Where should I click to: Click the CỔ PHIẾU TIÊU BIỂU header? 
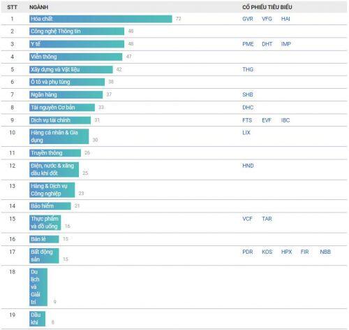coord(267,7)
